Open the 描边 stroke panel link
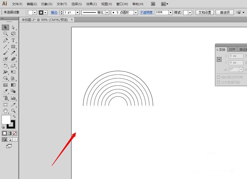 54,12
